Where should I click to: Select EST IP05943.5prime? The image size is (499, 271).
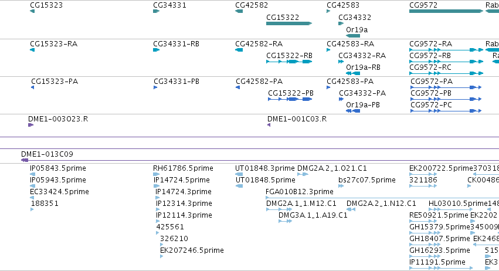[x=58, y=180]
